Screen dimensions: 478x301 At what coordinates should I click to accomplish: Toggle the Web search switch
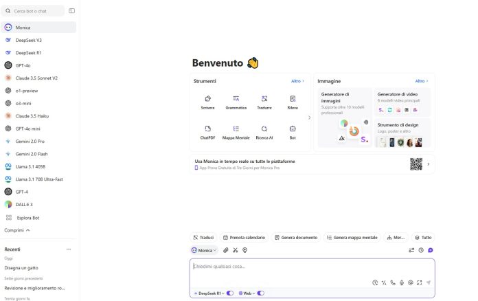(261, 293)
